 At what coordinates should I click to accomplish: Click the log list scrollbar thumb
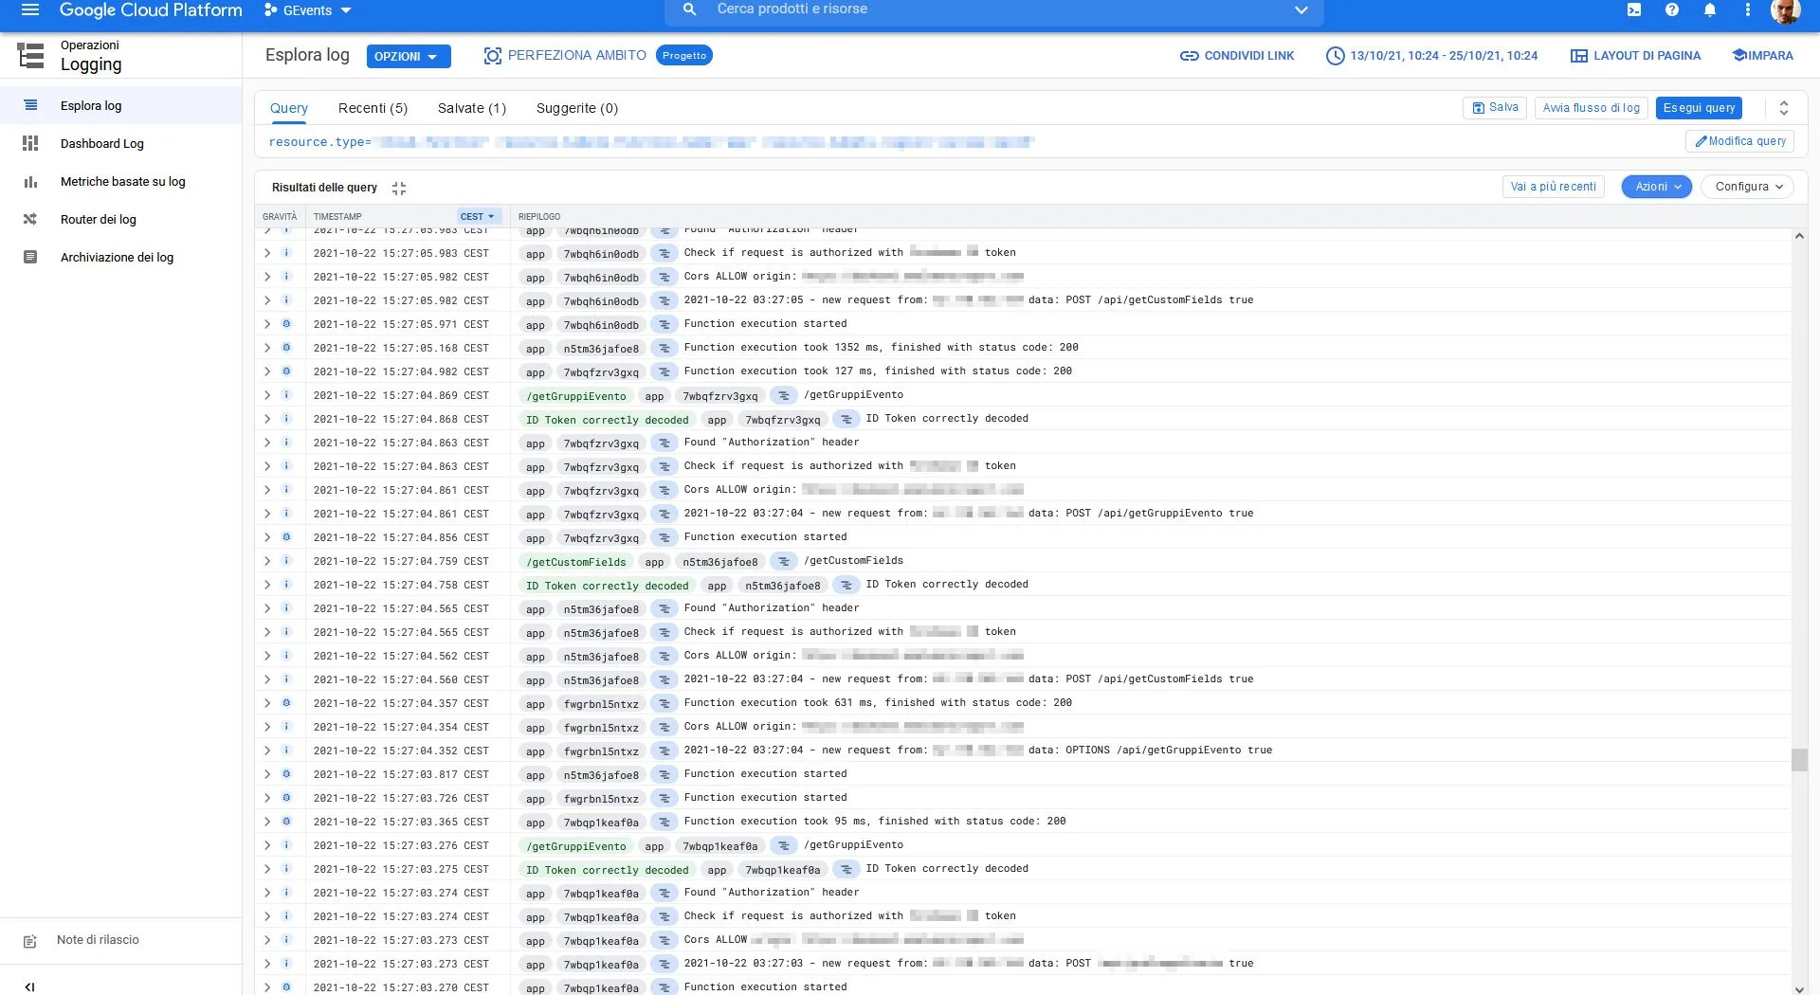pyautogui.click(x=1799, y=760)
